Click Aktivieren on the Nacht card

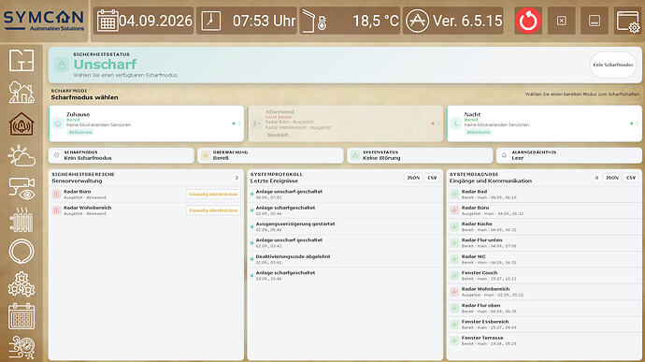[x=478, y=132]
